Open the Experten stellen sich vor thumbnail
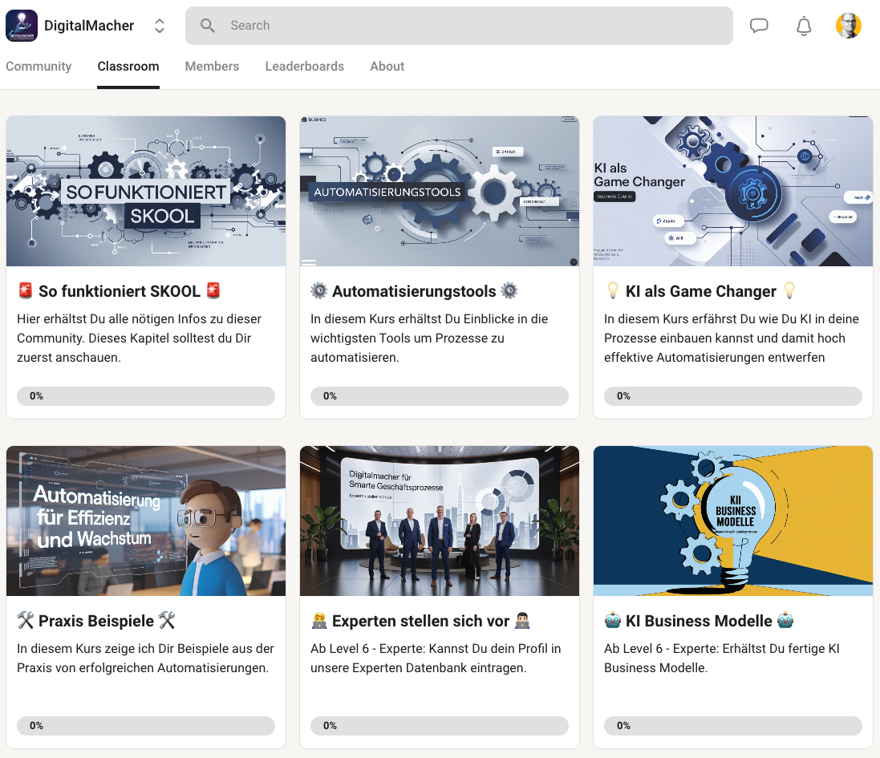Viewport: 880px width, 758px height. (x=440, y=521)
